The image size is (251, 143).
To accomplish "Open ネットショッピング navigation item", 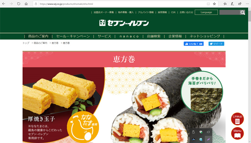I will 205,36.
